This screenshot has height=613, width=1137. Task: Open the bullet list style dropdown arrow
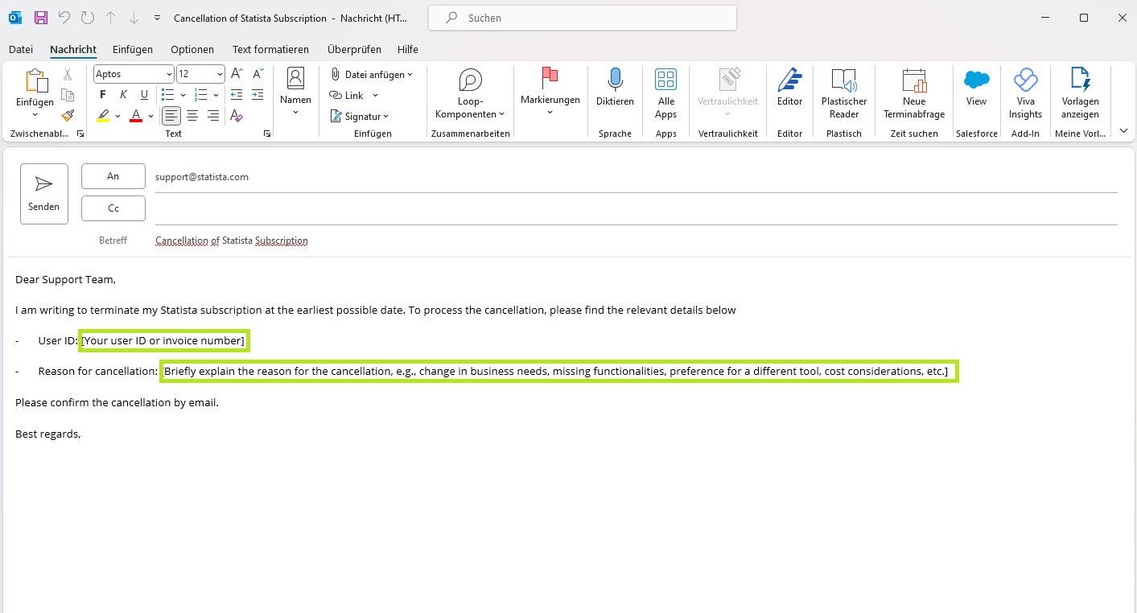click(183, 95)
